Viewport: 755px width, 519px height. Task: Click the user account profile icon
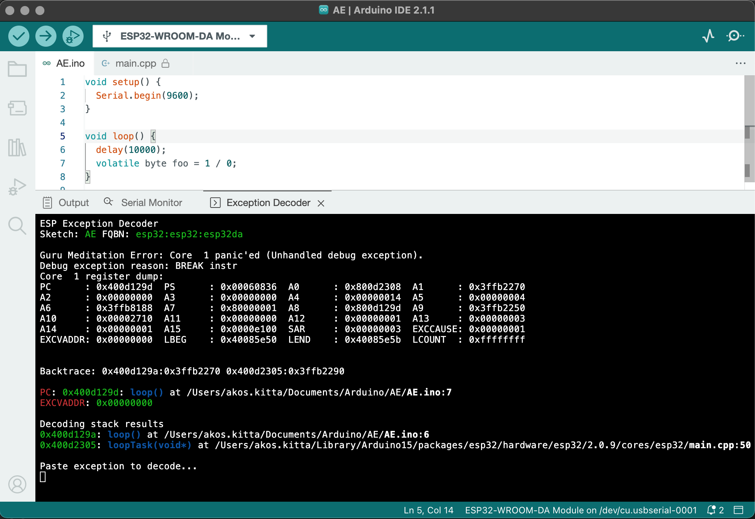(17, 484)
